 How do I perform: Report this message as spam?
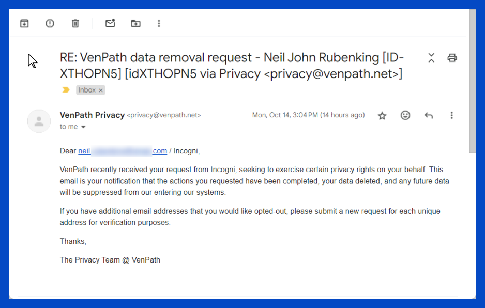[x=50, y=23]
